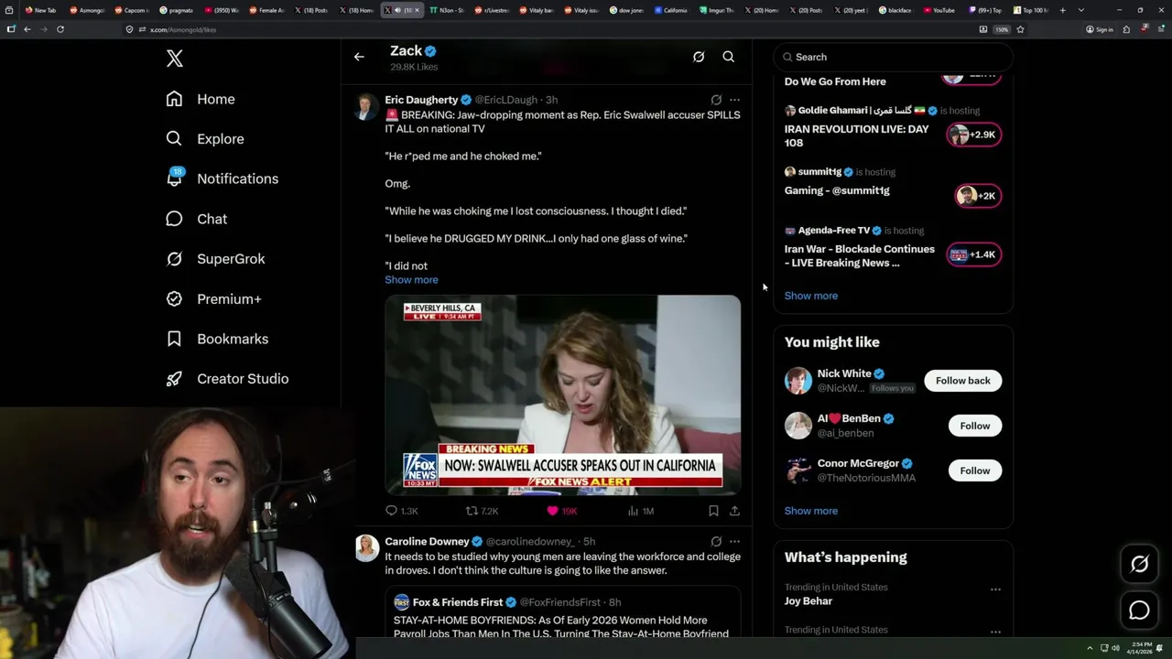The image size is (1172, 659).
Task: Open more options for Joy Behar trend
Action: click(x=995, y=589)
